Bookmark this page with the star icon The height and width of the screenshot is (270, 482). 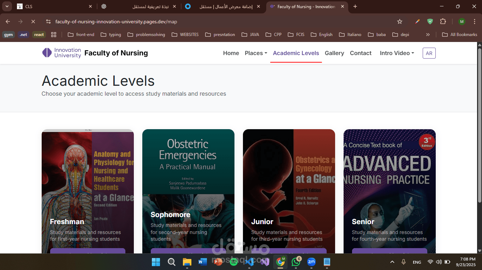400,22
